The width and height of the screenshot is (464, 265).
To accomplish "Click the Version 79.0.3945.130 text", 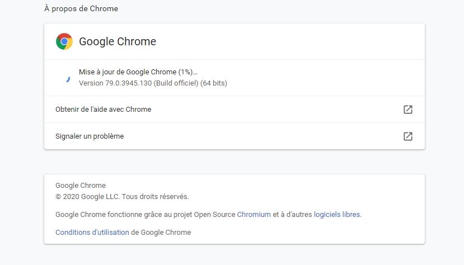I will [115, 83].
